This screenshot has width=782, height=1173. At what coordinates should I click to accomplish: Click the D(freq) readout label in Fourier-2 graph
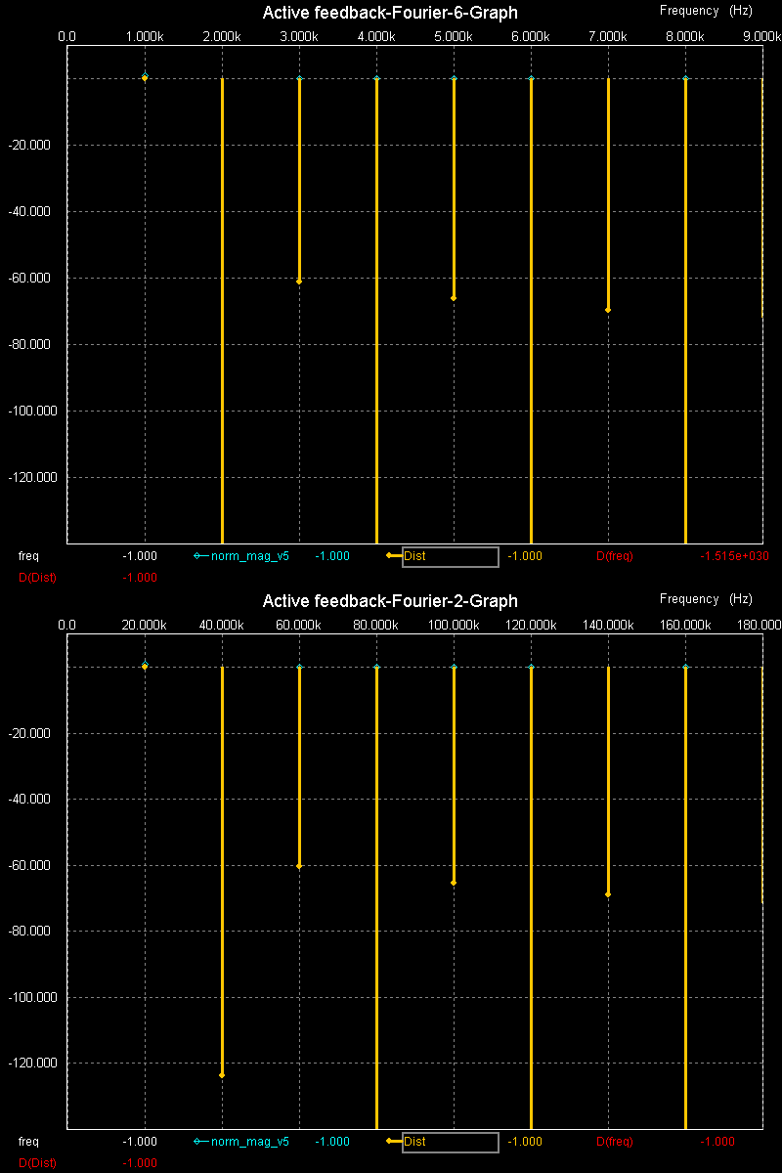click(615, 1142)
